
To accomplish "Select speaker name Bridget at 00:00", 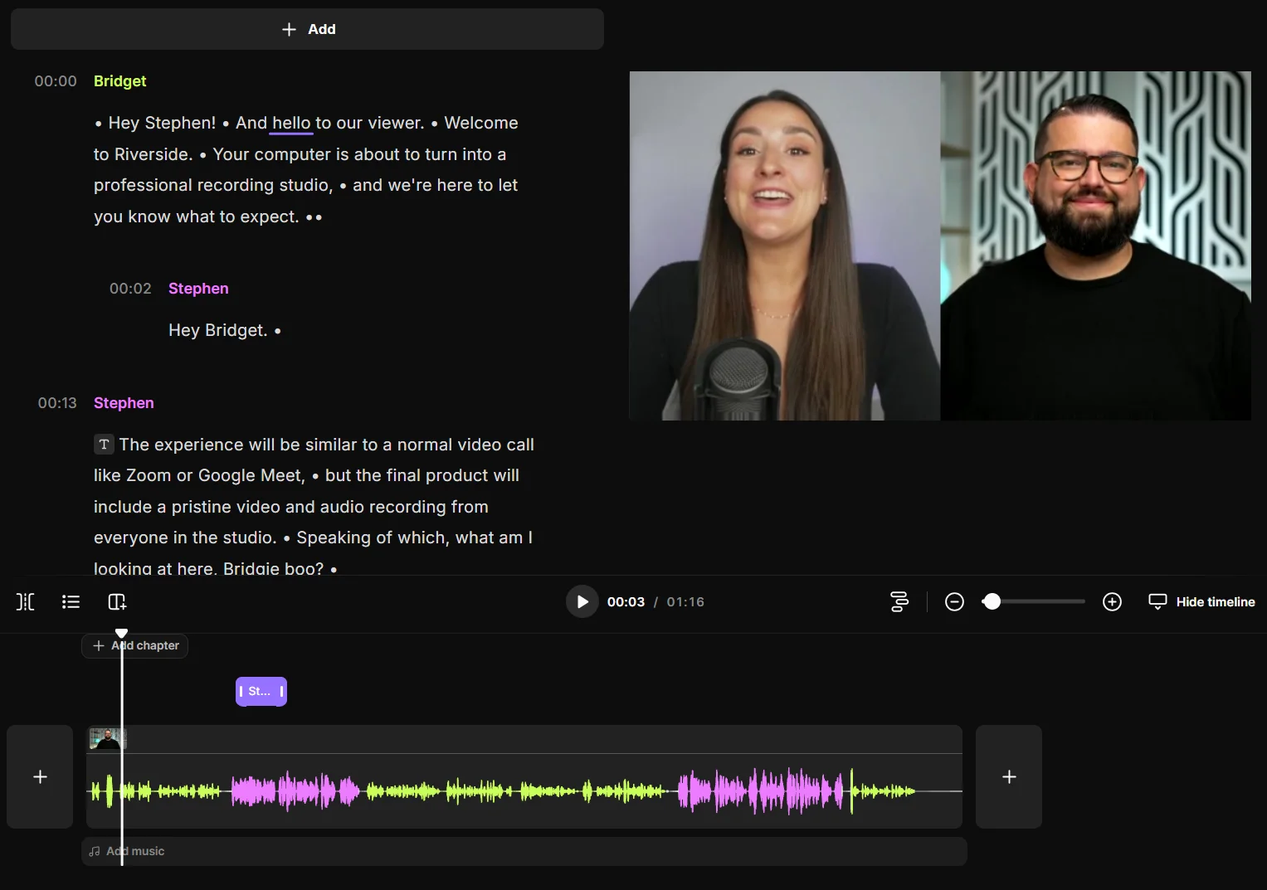I will pyautogui.click(x=119, y=80).
